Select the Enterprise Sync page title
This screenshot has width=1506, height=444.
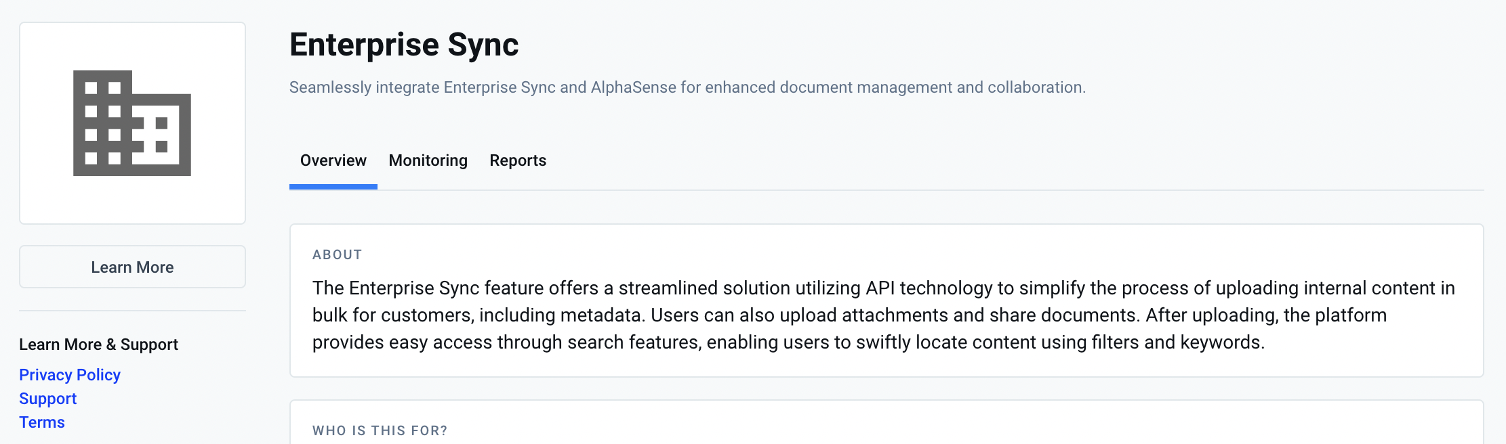tap(404, 45)
